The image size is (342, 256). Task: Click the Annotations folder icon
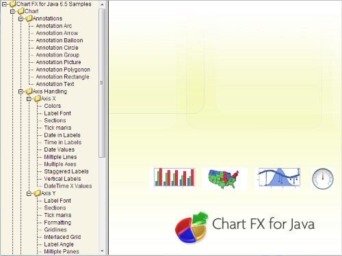[29, 18]
